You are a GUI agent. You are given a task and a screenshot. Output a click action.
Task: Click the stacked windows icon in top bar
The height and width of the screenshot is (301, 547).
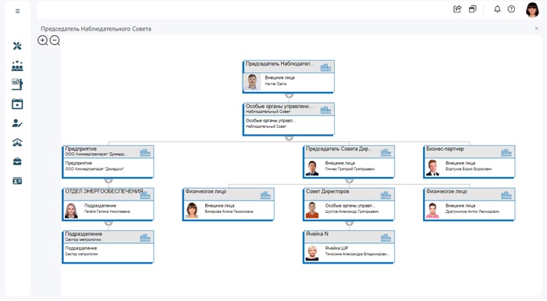(472, 9)
